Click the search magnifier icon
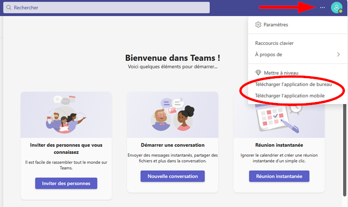Screen dimensions: 348x207 point(9,7)
